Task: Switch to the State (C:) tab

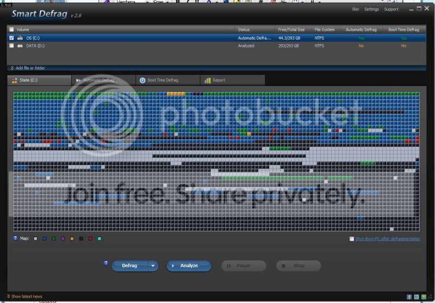Action: 39,80
